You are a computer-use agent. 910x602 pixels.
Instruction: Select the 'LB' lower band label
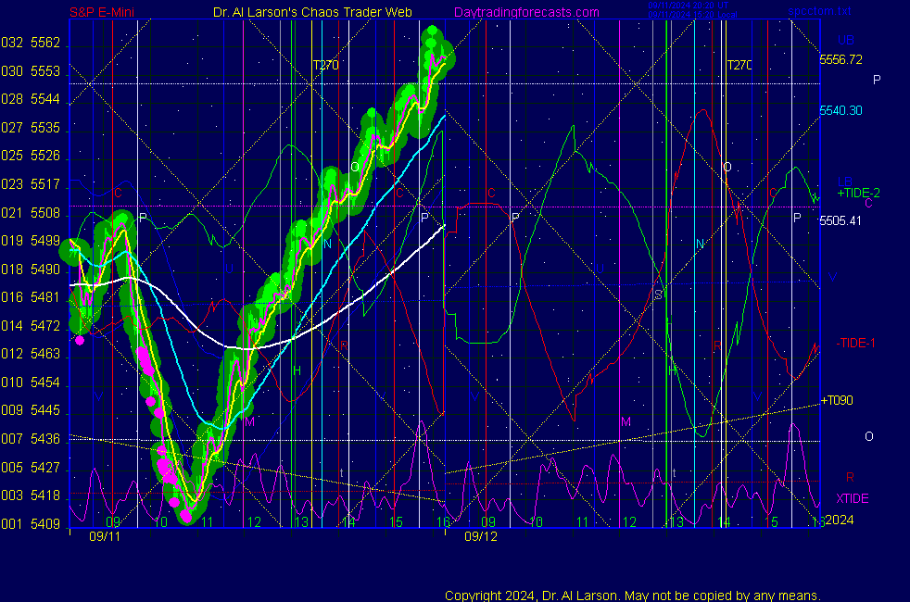tap(844, 182)
